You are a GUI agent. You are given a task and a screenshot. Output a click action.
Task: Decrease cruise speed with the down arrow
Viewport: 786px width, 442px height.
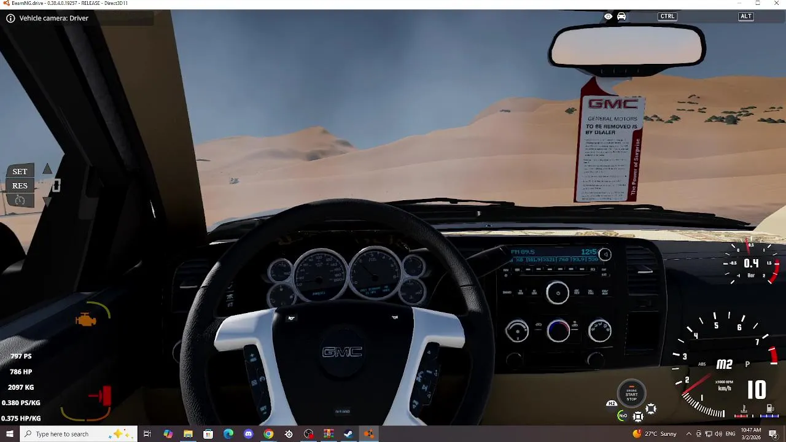click(x=47, y=201)
